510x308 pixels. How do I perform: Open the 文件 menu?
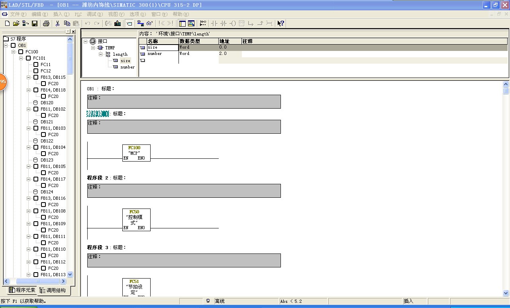click(x=18, y=14)
